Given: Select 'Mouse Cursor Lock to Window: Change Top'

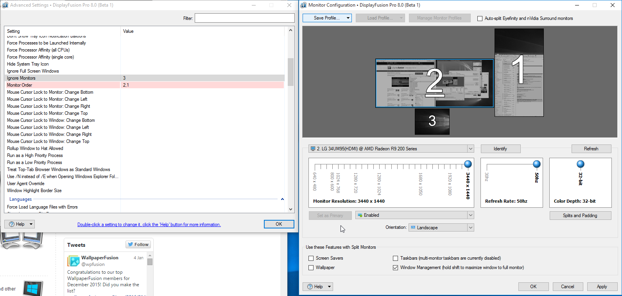Looking at the screenshot, I should 145,141.
